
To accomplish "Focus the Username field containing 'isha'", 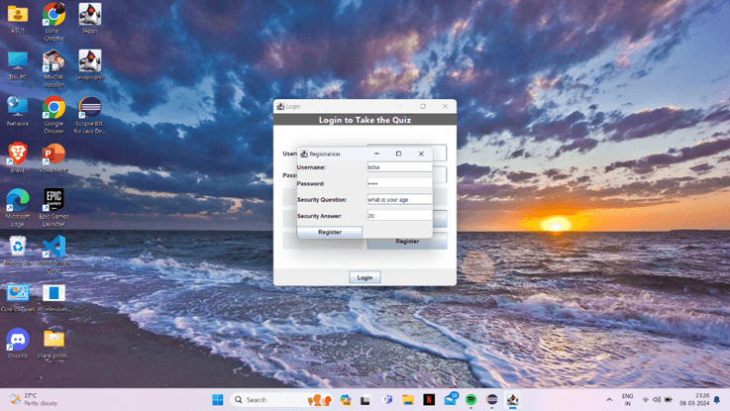I will pyautogui.click(x=399, y=167).
